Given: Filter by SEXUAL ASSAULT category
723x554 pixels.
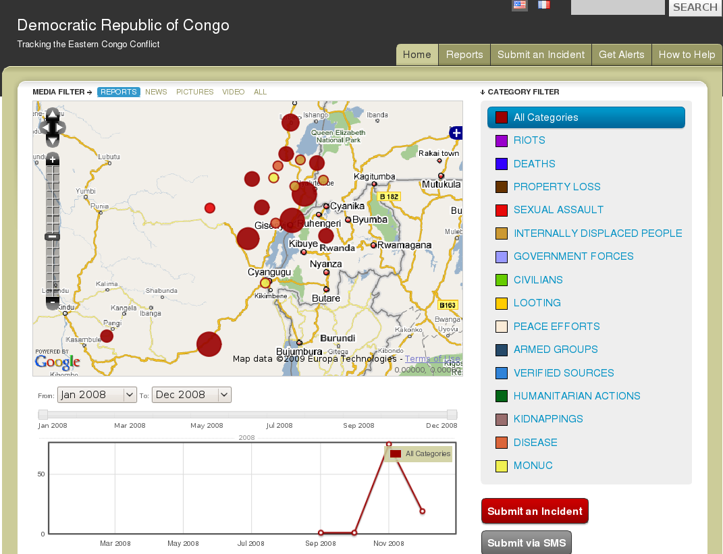Looking at the screenshot, I should (558, 210).
